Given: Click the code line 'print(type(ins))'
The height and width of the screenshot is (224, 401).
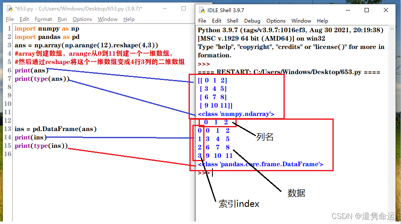Looking at the screenshot, I should 41,146.
